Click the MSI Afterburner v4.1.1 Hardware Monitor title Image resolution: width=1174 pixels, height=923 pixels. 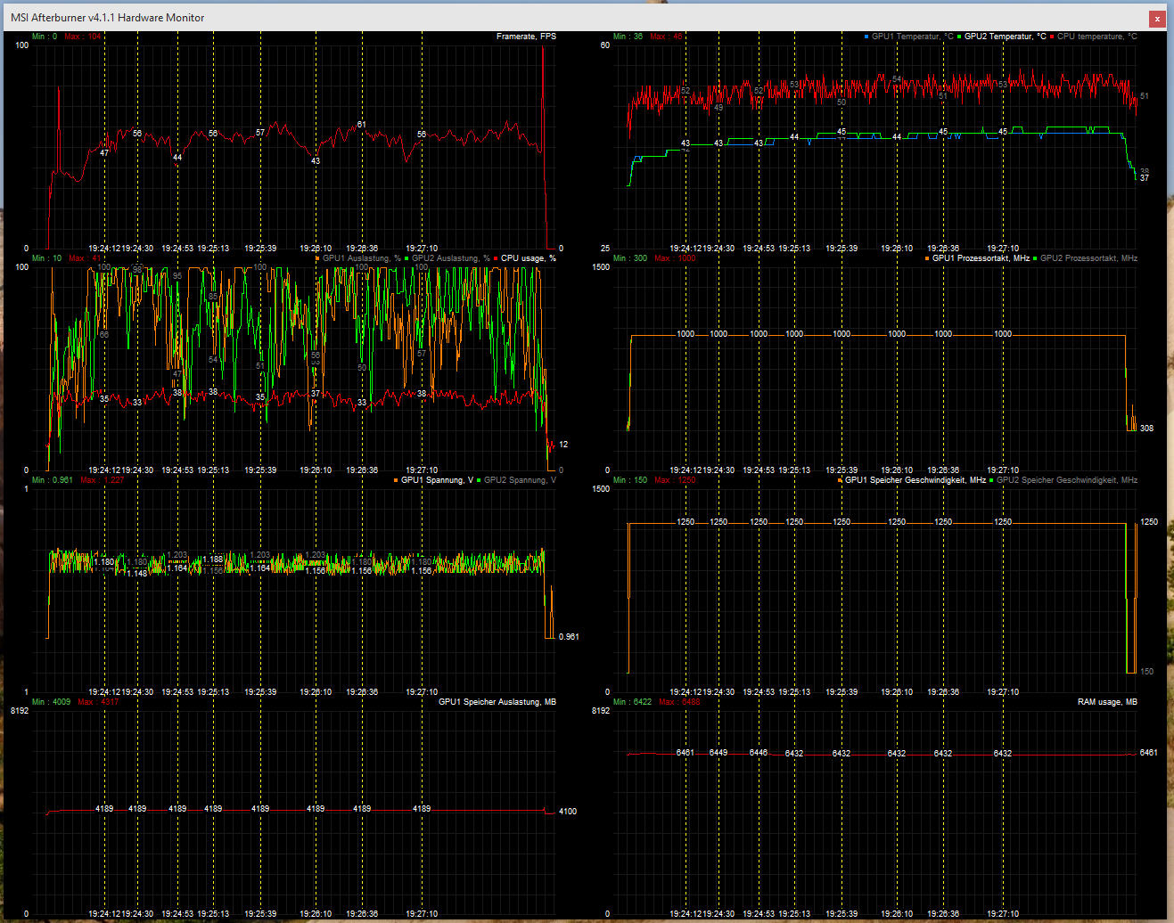107,18
